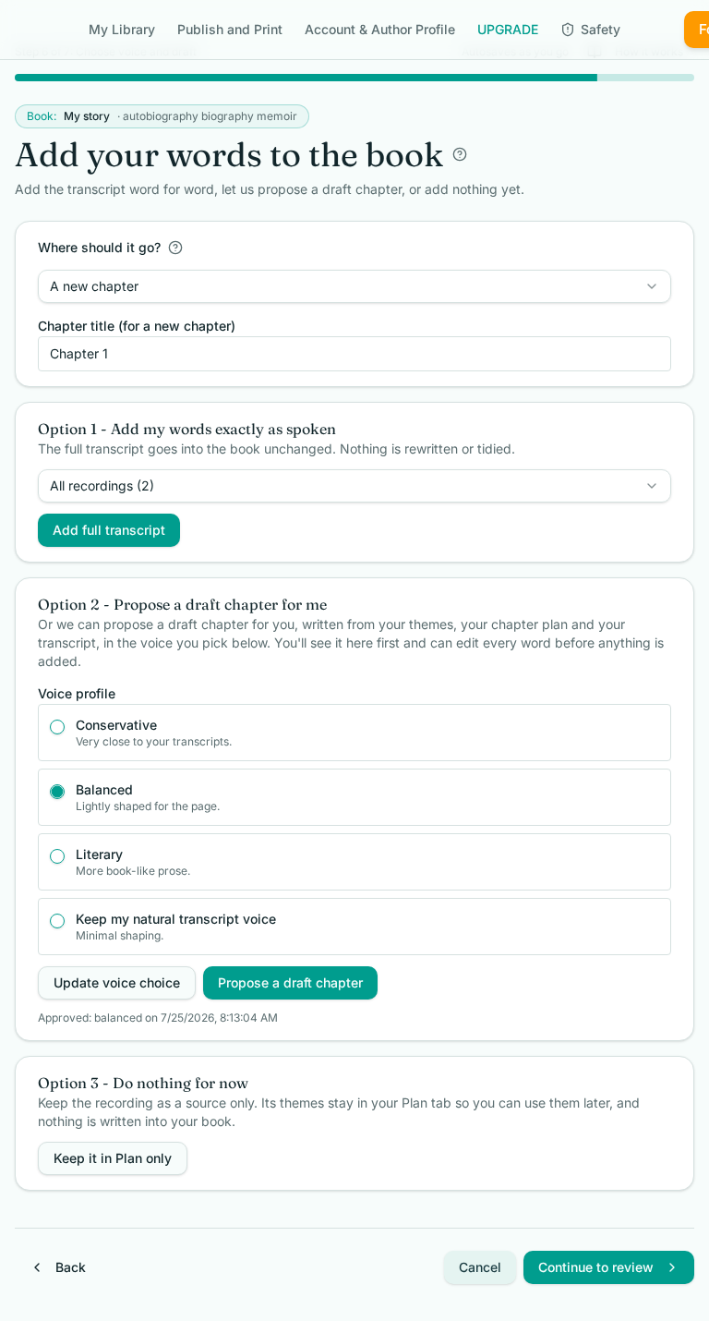Image resolution: width=709 pixels, height=1321 pixels.
Task: Open the help tooltip next to 'Where should it go?'
Action: pos(175,248)
